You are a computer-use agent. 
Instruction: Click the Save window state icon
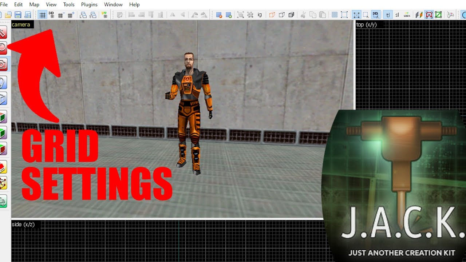coord(93,15)
